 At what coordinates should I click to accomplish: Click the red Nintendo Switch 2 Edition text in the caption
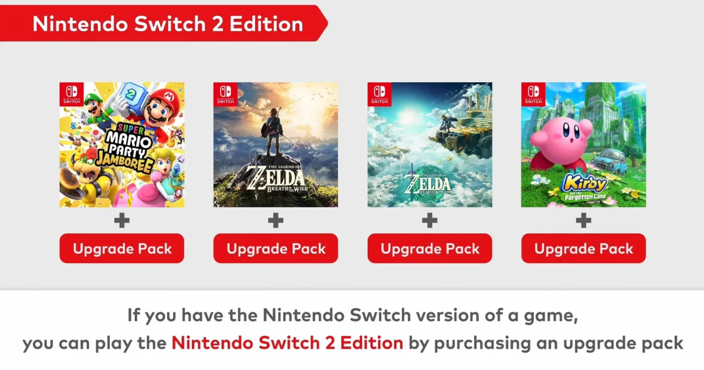287,342
